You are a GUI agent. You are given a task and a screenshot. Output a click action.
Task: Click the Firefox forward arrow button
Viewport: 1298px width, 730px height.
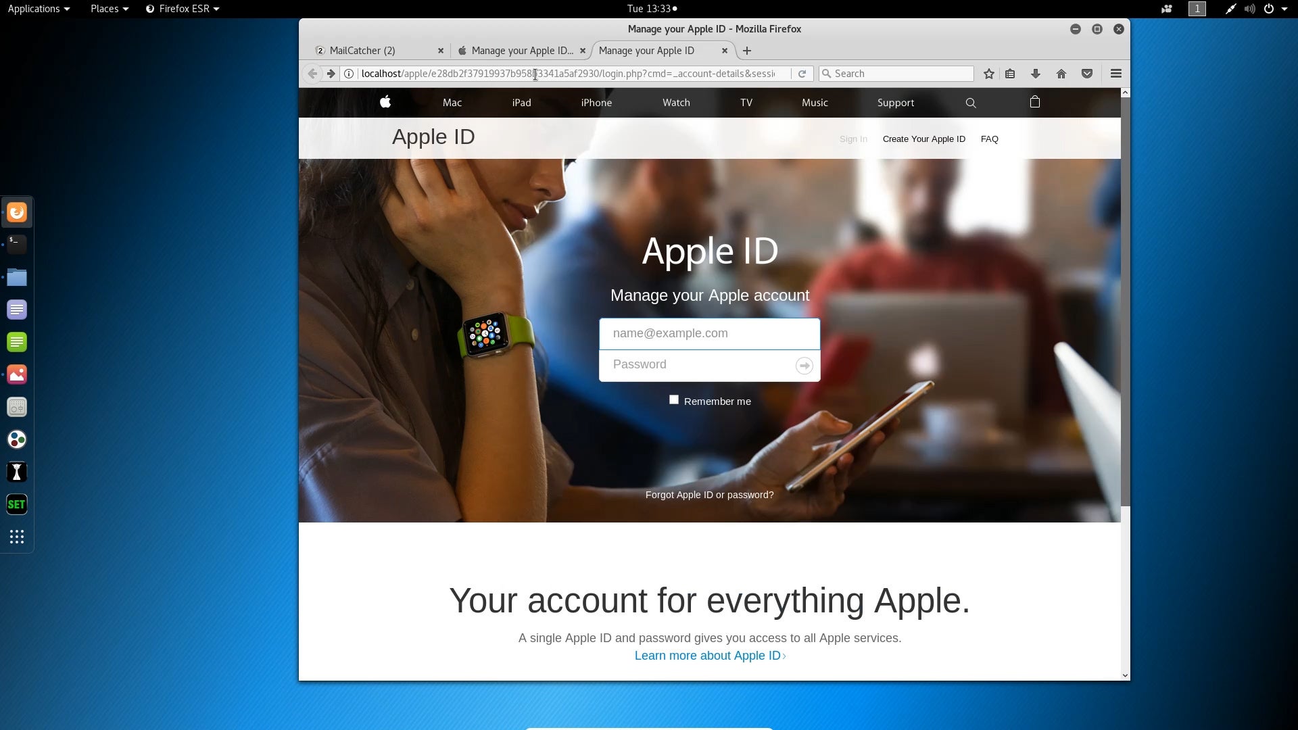pyautogui.click(x=331, y=74)
